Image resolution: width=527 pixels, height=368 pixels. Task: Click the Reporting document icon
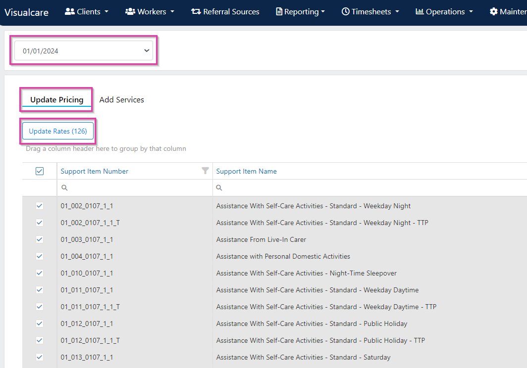(279, 11)
